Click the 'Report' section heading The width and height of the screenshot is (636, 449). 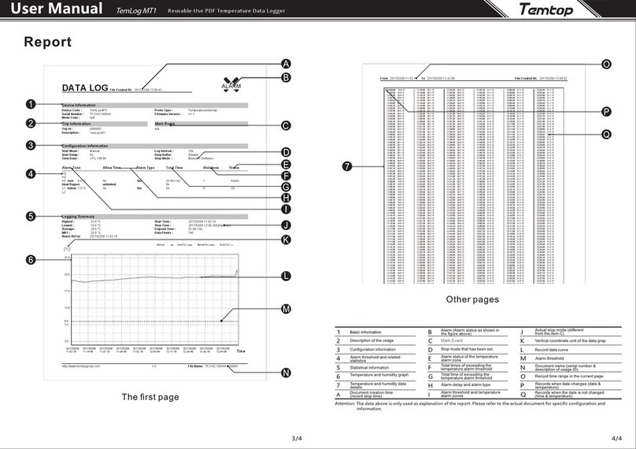pyautogui.click(x=47, y=42)
